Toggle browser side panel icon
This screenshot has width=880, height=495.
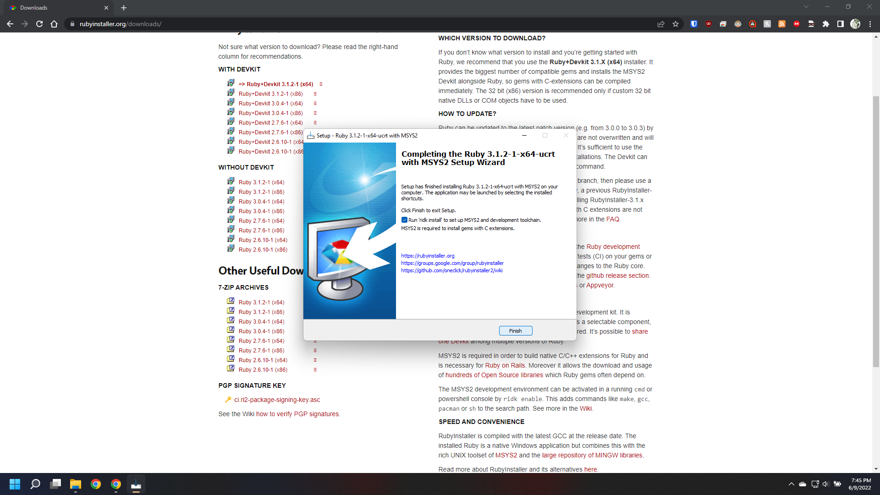click(x=841, y=24)
